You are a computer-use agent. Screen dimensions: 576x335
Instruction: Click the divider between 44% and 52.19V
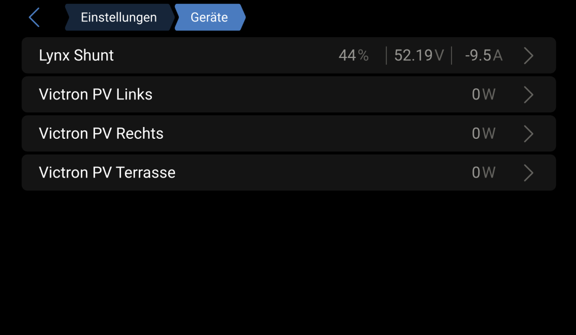pos(386,56)
